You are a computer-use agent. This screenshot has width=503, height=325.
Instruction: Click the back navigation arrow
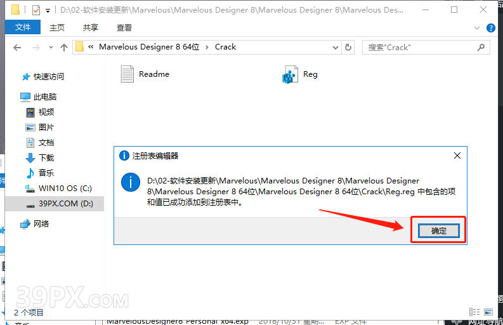pyautogui.click(x=17, y=48)
